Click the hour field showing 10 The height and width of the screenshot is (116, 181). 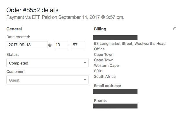61,45
